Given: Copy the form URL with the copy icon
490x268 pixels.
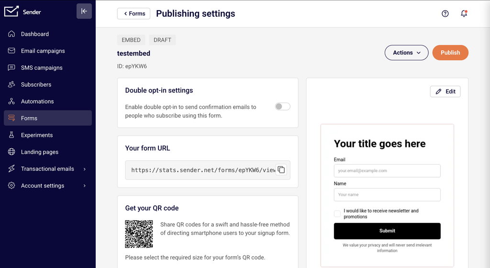Looking at the screenshot, I should pos(281,169).
